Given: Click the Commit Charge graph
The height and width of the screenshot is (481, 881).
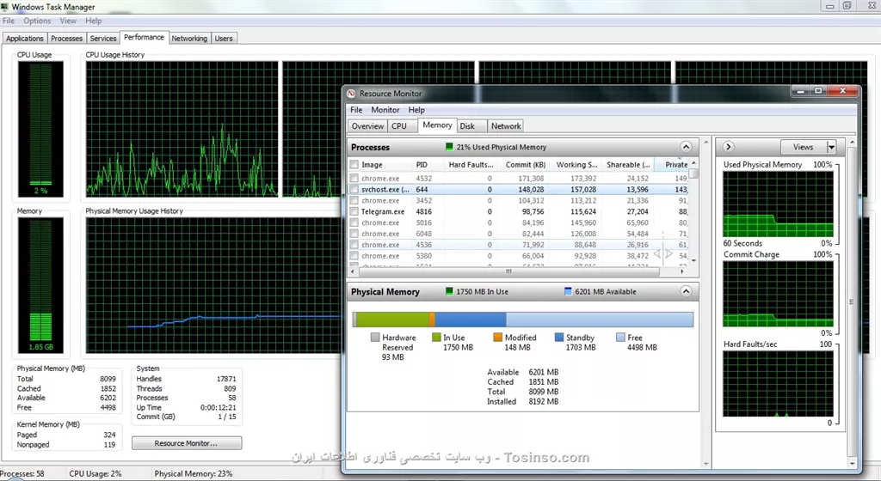Looking at the screenshot, I should (778, 294).
